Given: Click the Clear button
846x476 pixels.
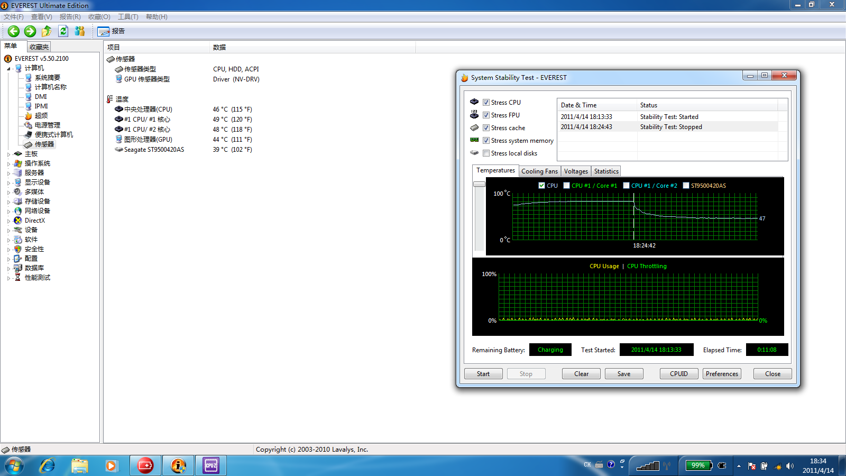Looking at the screenshot, I should point(581,374).
